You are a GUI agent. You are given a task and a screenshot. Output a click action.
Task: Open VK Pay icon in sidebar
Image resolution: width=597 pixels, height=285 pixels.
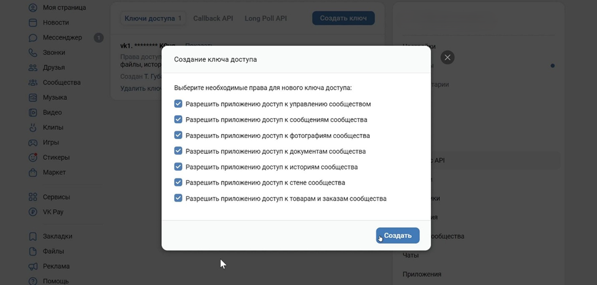[x=32, y=212]
